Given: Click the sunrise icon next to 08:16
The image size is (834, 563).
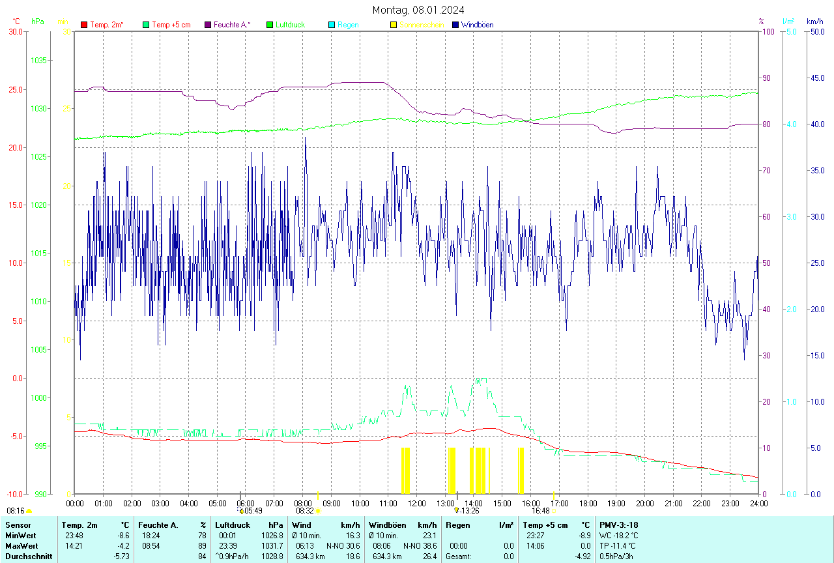Looking at the screenshot, I should [29, 512].
